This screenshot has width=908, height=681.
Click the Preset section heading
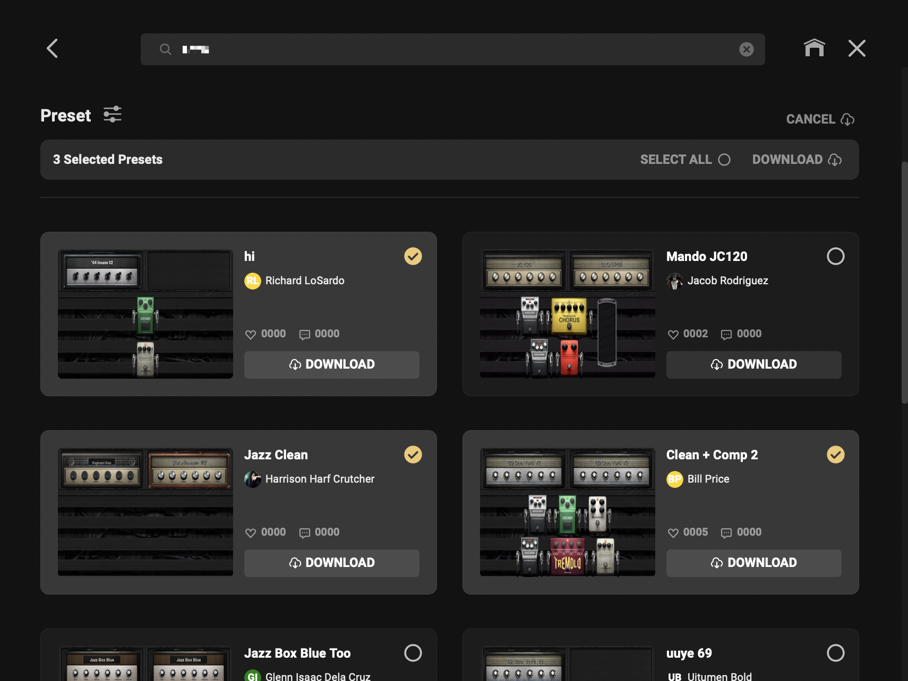click(66, 116)
